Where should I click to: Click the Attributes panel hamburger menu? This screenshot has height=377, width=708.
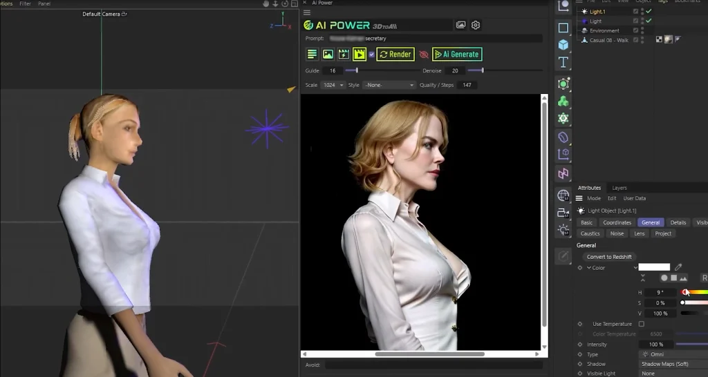pos(579,198)
